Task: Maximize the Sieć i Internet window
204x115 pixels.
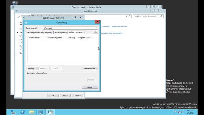Action: click(x=157, y=11)
